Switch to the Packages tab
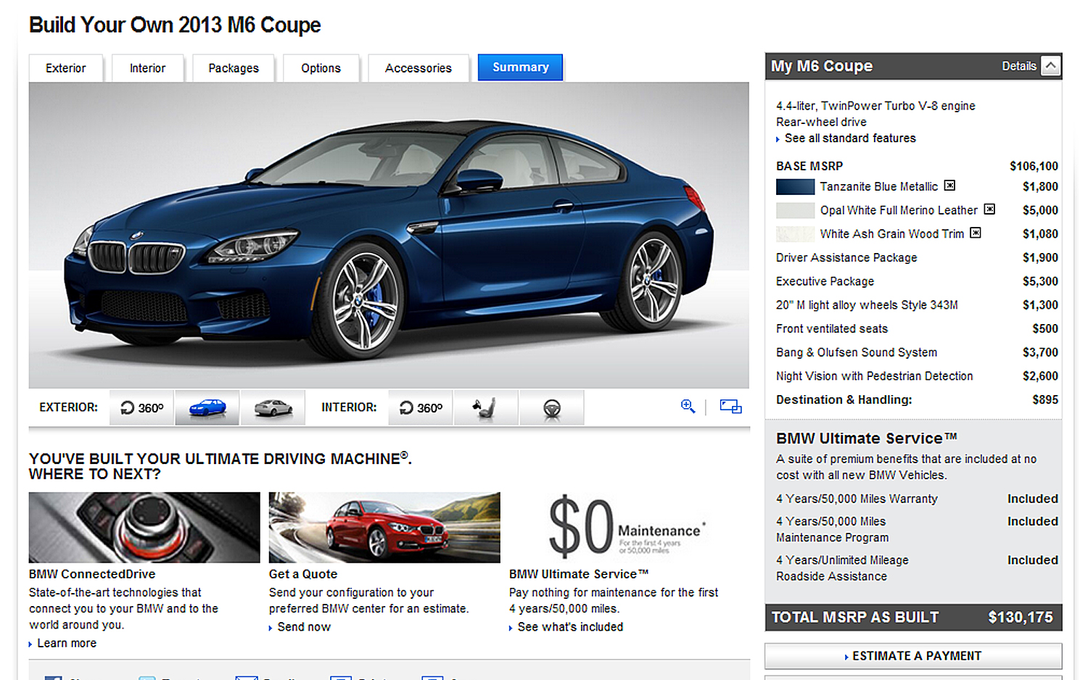This screenshot has width=1088, height=680. (x=234, y=68)
